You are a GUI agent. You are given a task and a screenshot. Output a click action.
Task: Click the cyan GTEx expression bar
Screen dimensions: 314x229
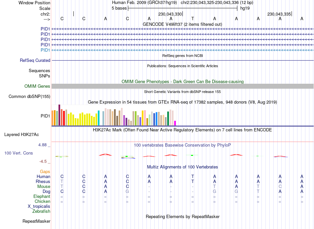tap(98, 118)
